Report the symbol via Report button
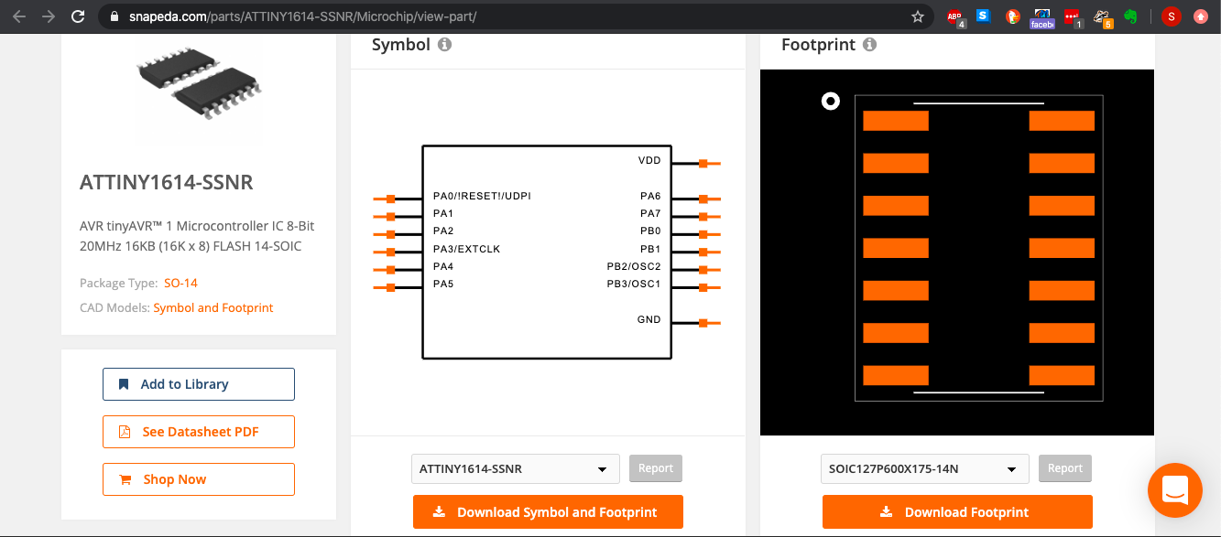1221x537 pixels. [656, 468]
